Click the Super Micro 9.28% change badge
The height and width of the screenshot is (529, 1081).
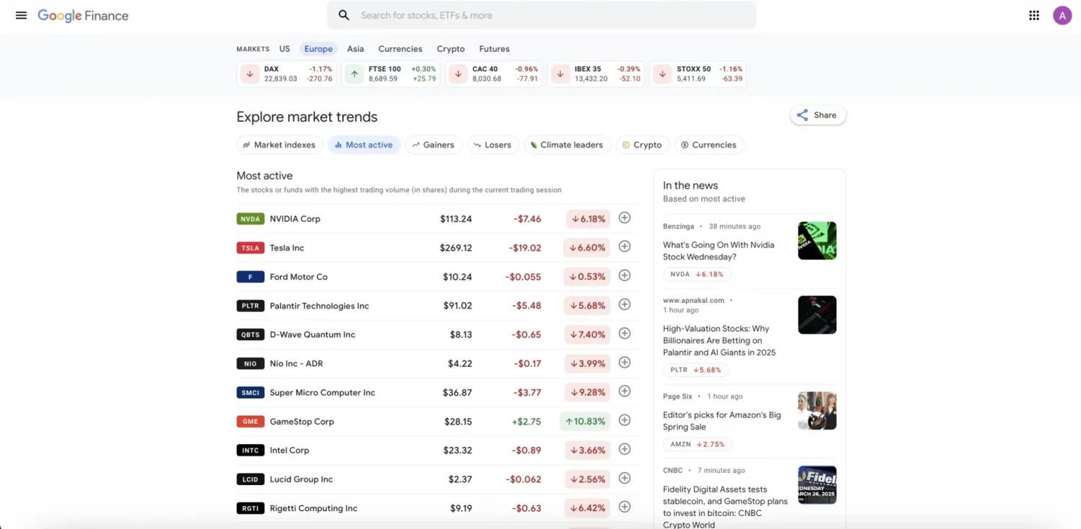(x=587, y=392)
